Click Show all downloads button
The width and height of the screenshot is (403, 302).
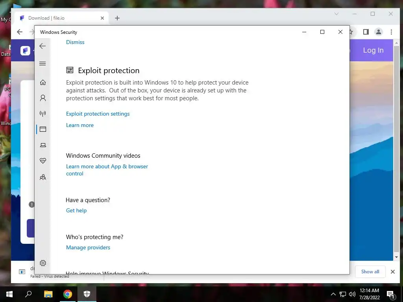370,272
